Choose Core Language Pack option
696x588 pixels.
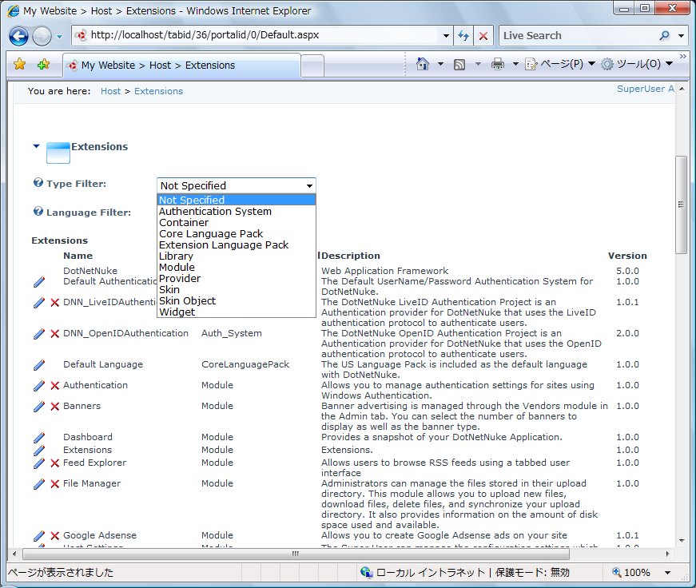[x=237, y=234]
